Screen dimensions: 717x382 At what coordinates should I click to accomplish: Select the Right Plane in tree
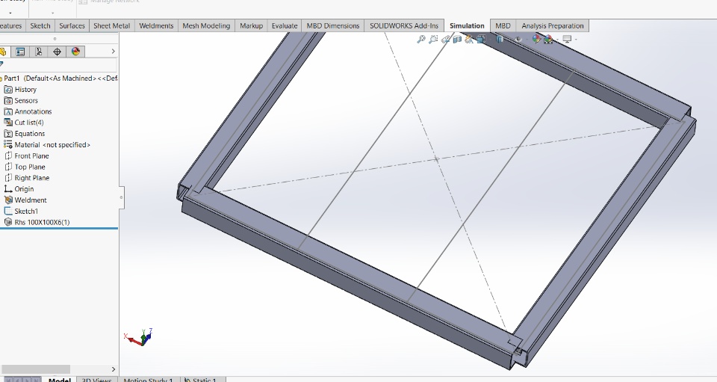pos(27,178)
